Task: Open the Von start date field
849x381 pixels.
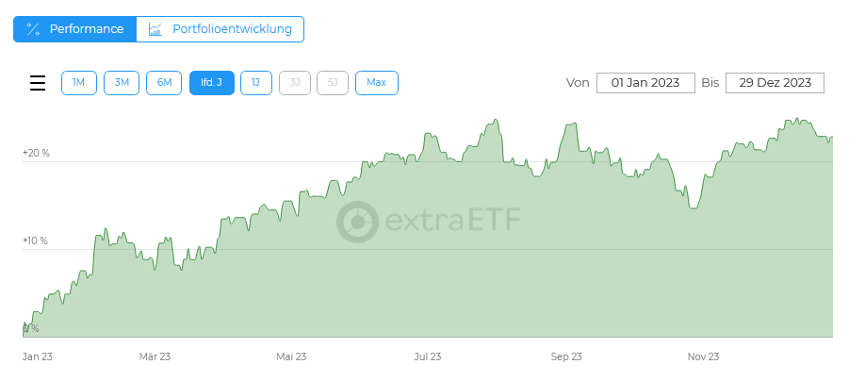Action: (x=645, y=83)
